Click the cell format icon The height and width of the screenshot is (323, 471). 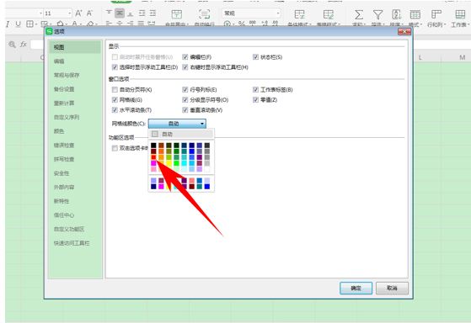(x=415, y=14)
